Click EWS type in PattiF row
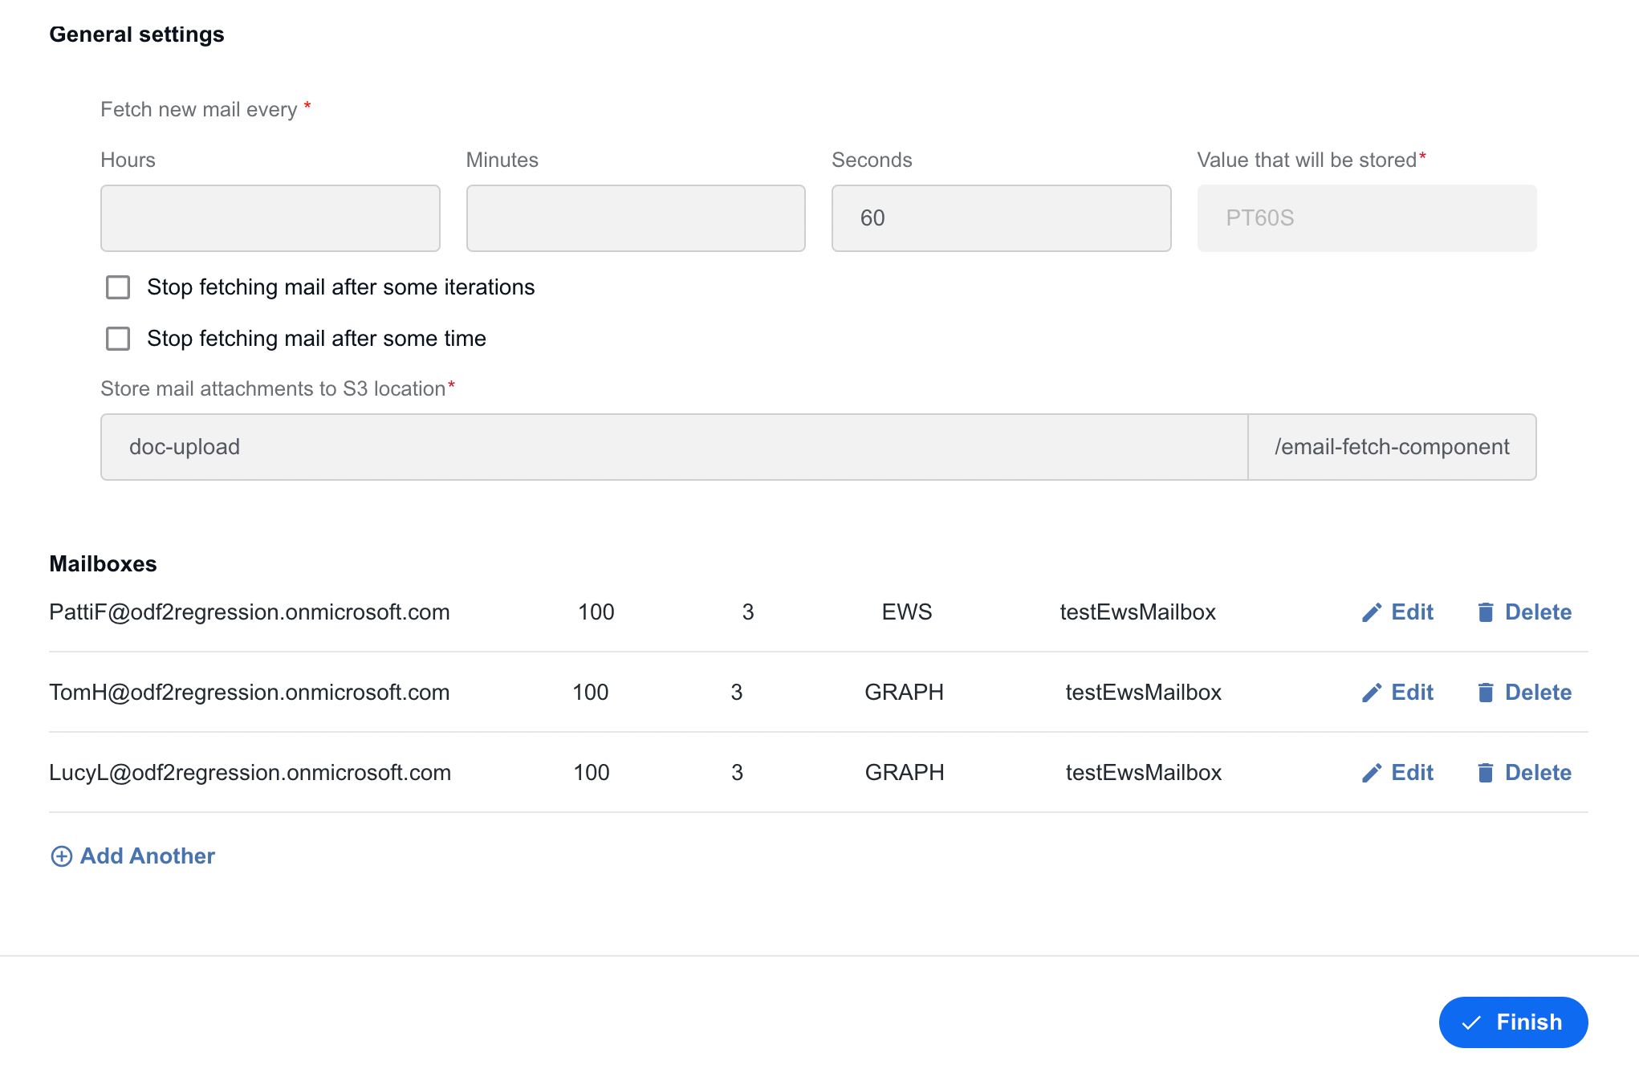The image size is (1639, 1077). 907,612
